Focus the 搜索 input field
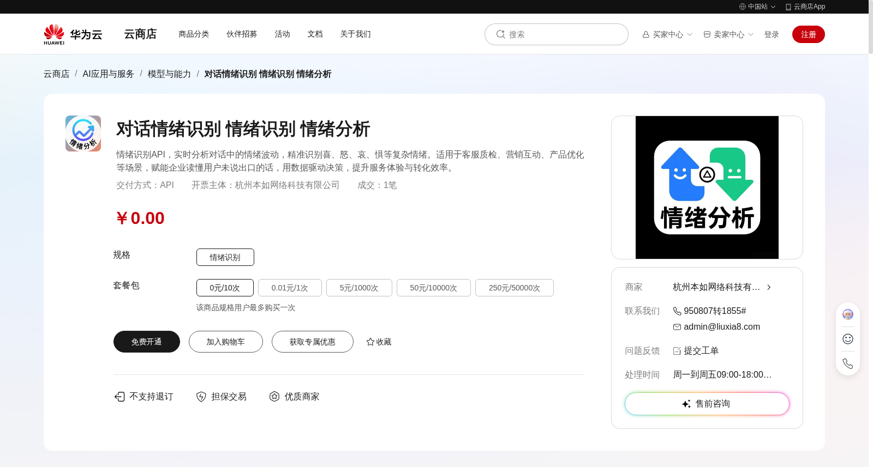Screen dimensions: 873x467 click(x=557, y=34)
